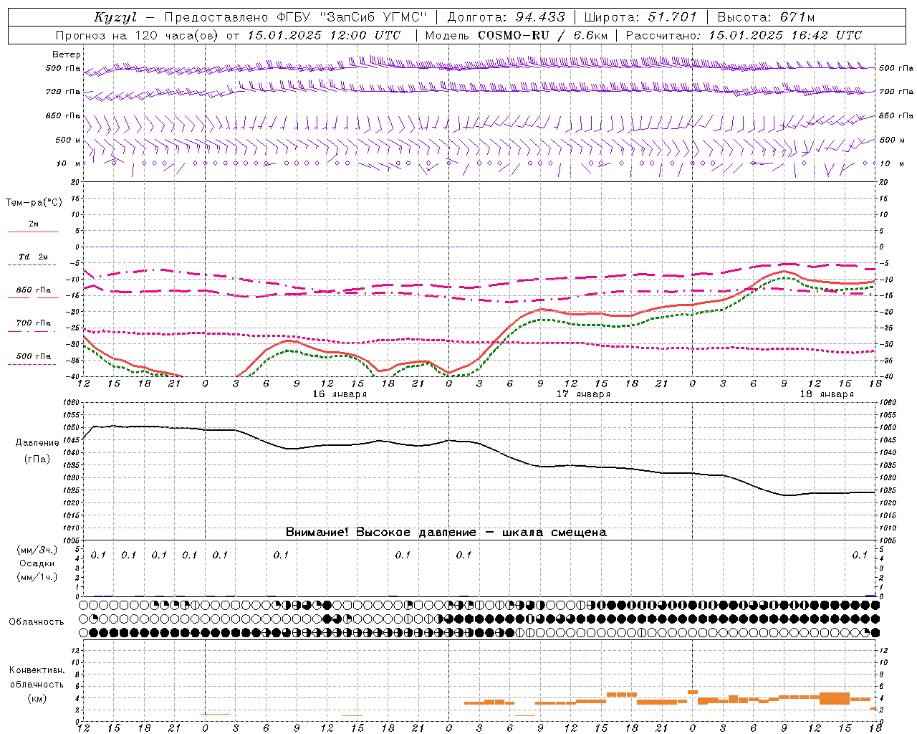
Task: Click the '2м' temperature legend entry
Action: [x=34, y=224]
